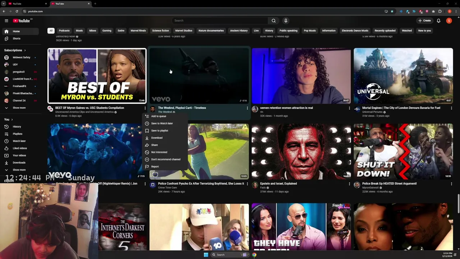Open a new browser tab
460x259 pixels.
(x=95, y=4)
